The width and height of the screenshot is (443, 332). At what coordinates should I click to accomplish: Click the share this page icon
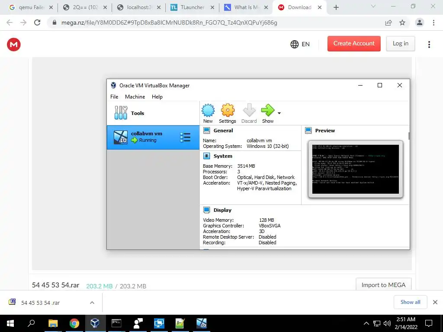coord(388,22)
